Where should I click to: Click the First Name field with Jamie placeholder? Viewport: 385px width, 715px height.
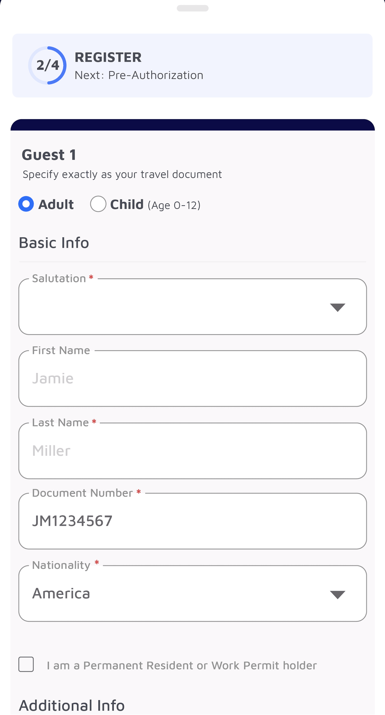coord(192,379)
